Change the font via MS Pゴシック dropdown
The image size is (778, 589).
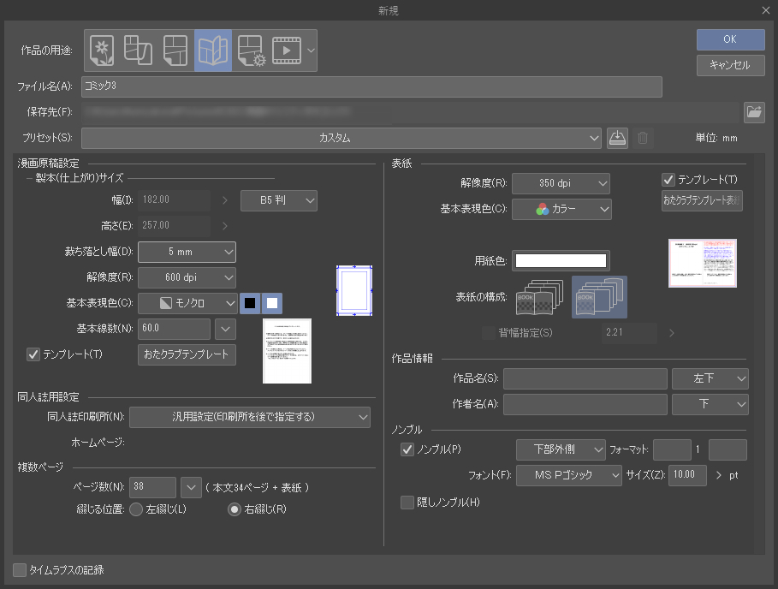coord(570,475)
